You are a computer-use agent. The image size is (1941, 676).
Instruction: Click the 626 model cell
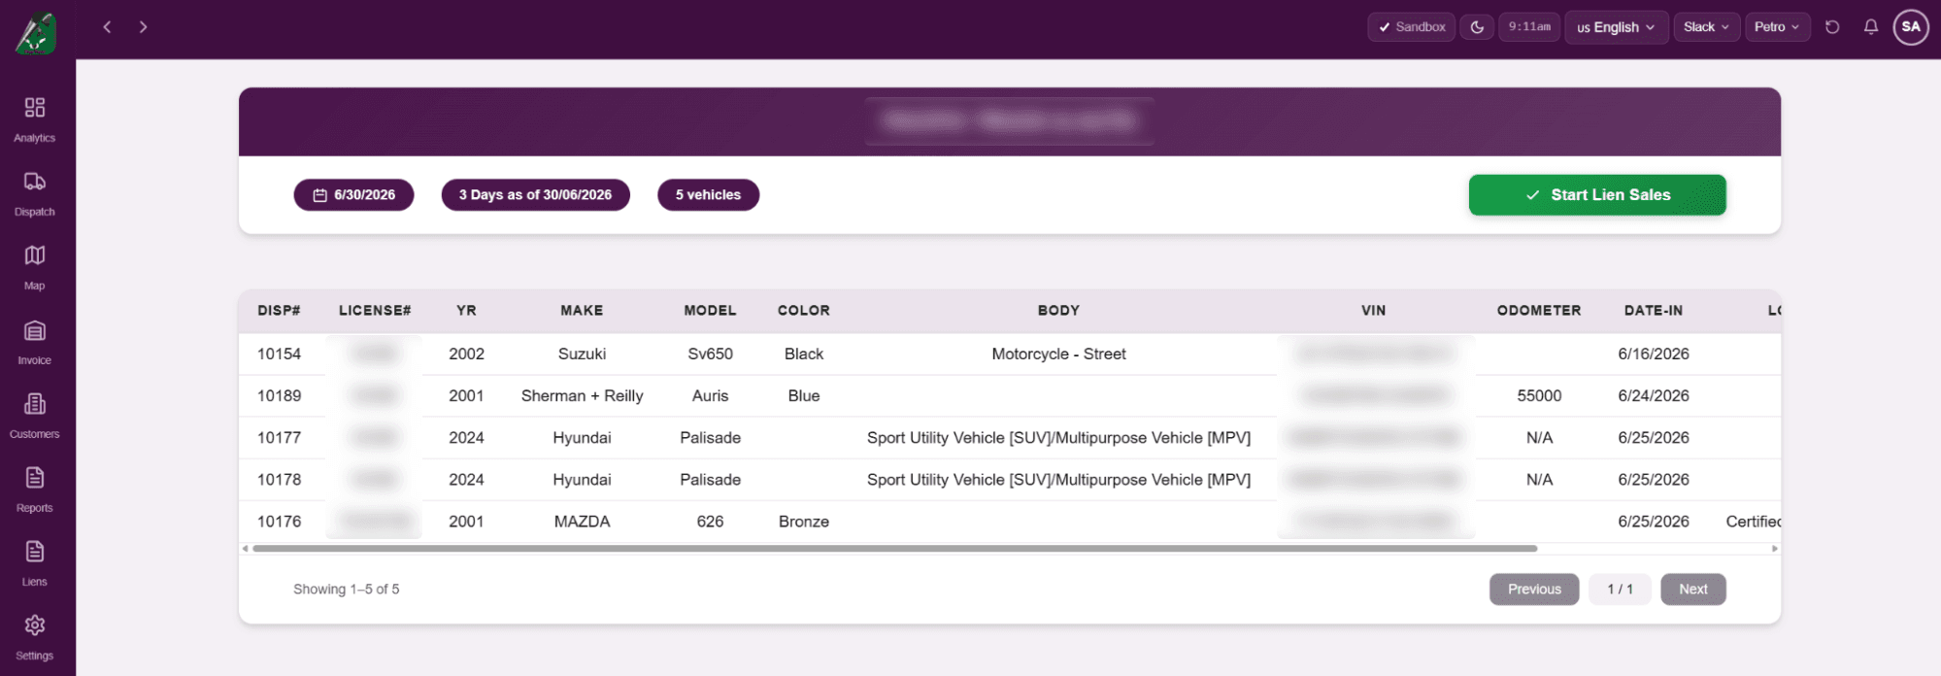(x=710, y=522)
